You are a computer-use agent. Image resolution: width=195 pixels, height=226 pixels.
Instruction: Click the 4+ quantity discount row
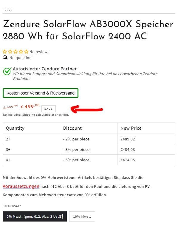[x=89, y=160]
